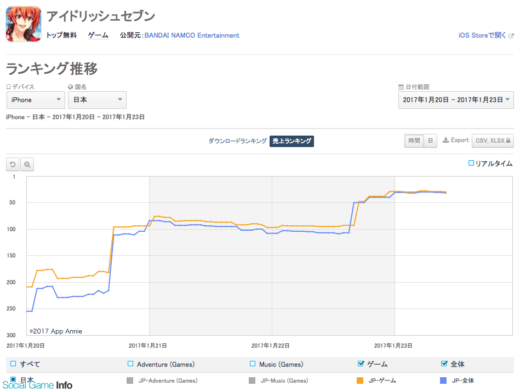
Task: Switch to ダウンロードランキング tab
Action: pyautogui.click(x=237, y=141)
